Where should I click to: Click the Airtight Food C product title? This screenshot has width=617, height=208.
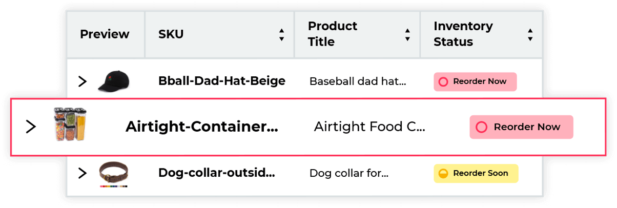(369, 127)
